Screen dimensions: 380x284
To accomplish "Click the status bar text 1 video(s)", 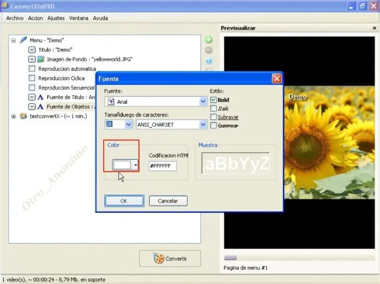I will point(54,280).
